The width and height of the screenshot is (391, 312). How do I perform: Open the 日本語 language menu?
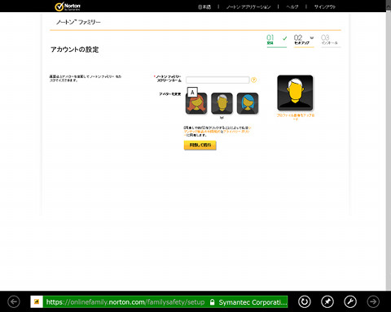point(204,6)
